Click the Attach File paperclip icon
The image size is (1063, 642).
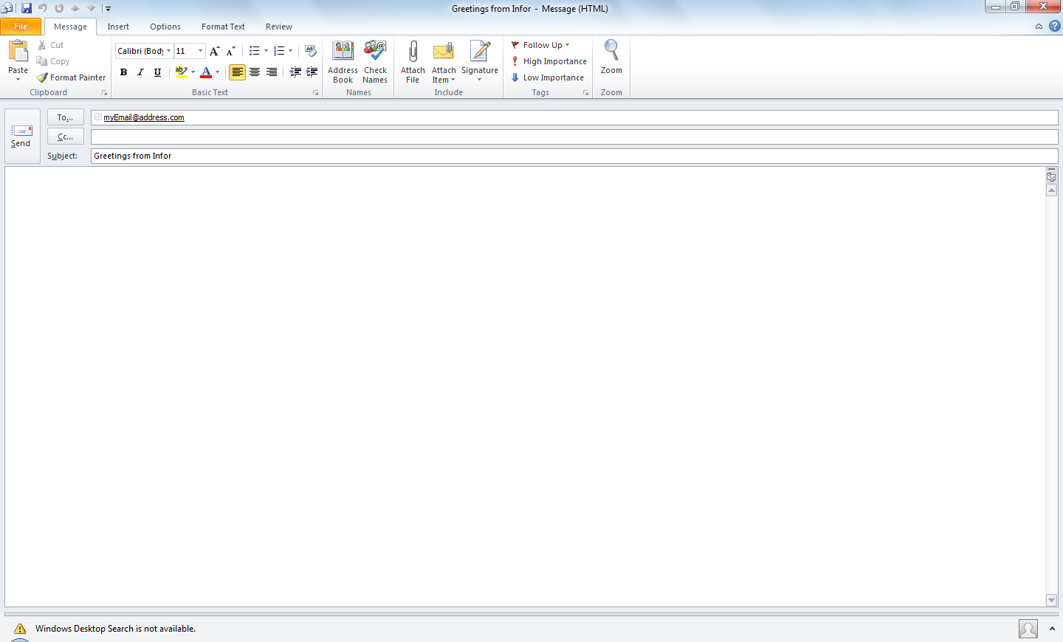(413, 52)
